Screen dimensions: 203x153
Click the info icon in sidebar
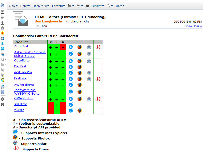pos(3,99)
